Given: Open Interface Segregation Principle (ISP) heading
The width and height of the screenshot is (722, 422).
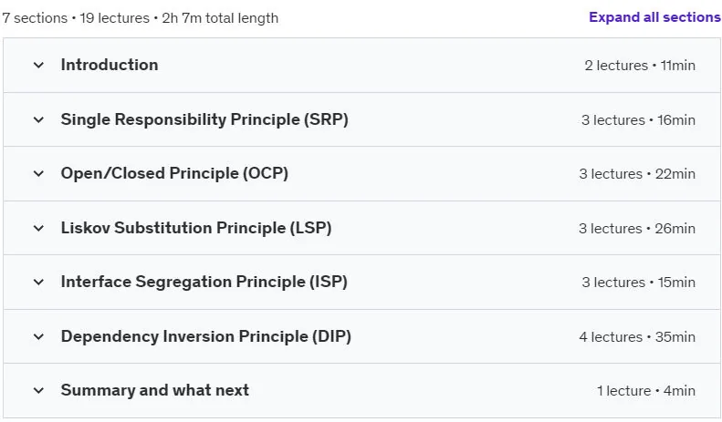Looking at the screenshot, I should click(204, 282).
